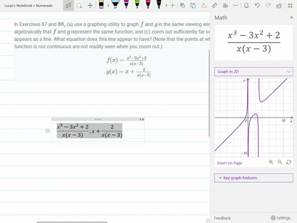Image resolution: width=297 pixels, height=223 pixels.
Task: Zoom in on the graph
Action: pyautogui.click(x=271, y=162)
